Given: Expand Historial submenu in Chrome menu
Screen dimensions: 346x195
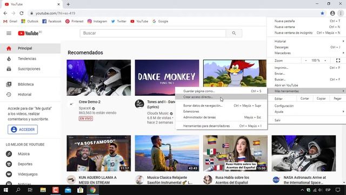Looking at the screenshot, I should (x=307, y=41).
